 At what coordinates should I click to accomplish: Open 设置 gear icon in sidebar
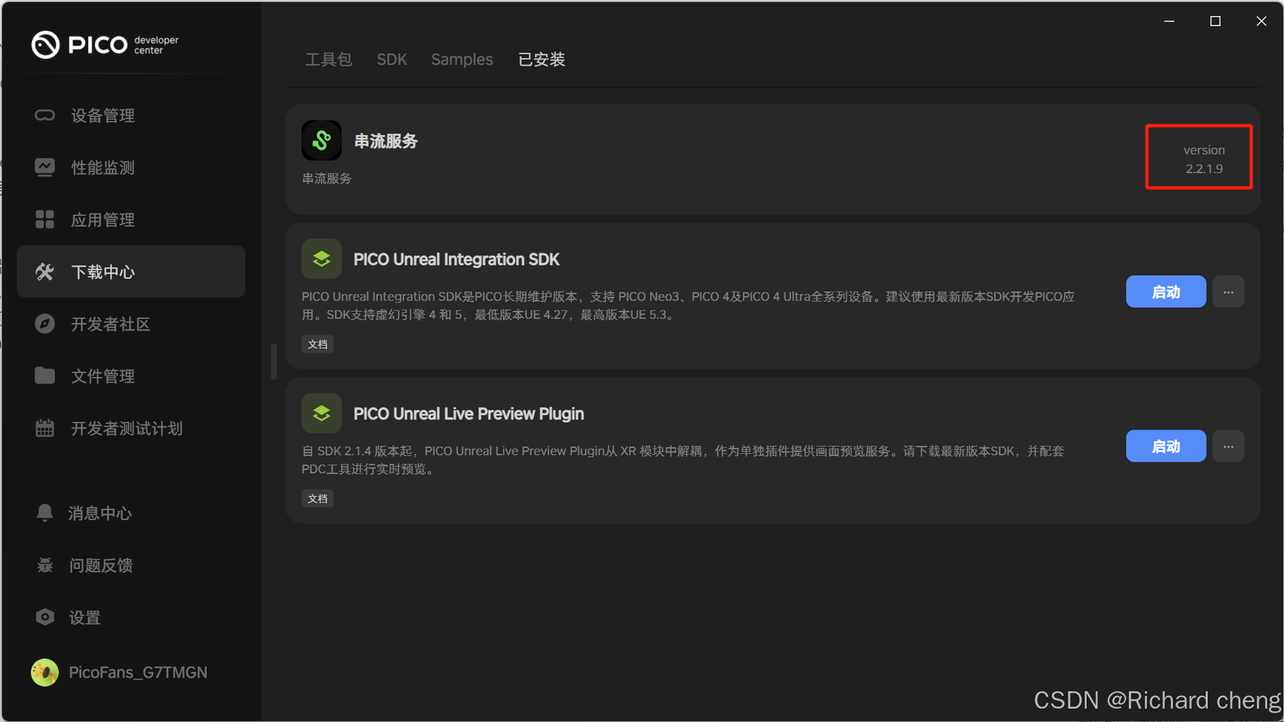coord(45,617)
